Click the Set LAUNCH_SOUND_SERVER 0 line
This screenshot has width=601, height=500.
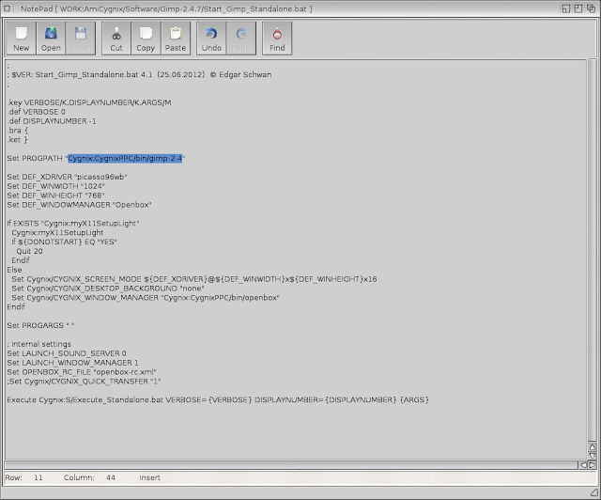coord(67,353)
